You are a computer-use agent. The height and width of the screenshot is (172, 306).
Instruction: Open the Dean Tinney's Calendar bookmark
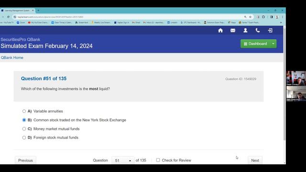62,22
